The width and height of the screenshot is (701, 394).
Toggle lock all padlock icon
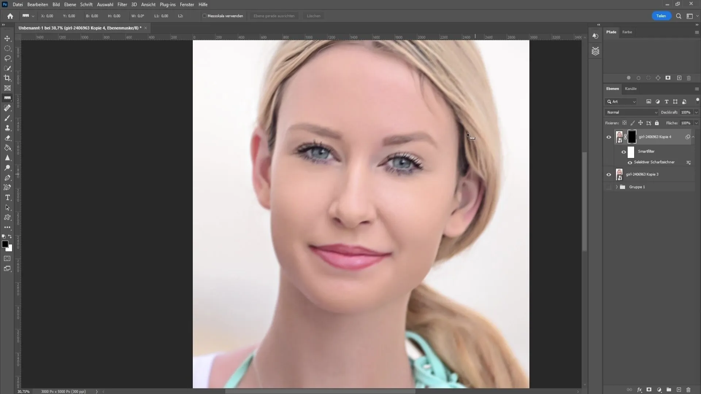(x=657, y=123)
